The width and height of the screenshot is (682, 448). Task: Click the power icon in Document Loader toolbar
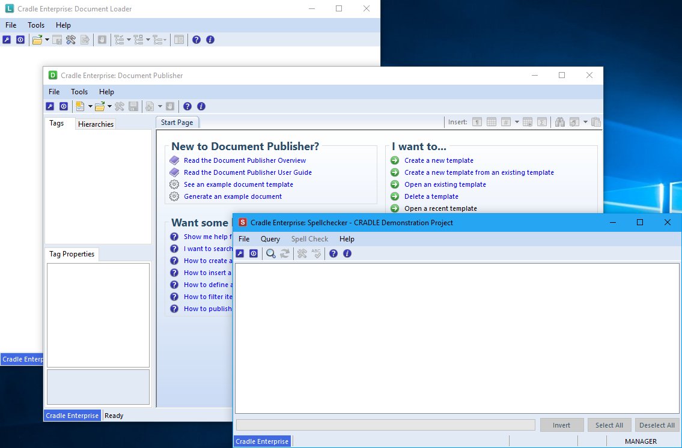20,40
